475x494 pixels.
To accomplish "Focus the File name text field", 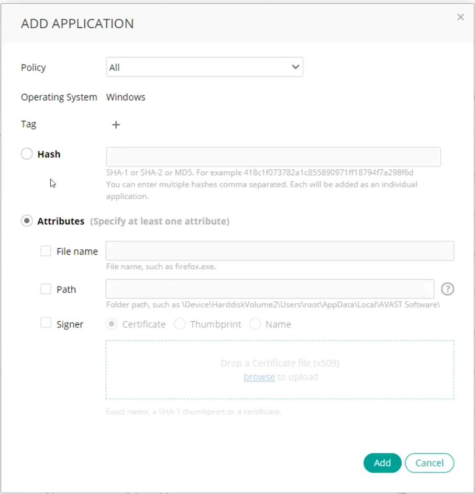I will 280,251.
